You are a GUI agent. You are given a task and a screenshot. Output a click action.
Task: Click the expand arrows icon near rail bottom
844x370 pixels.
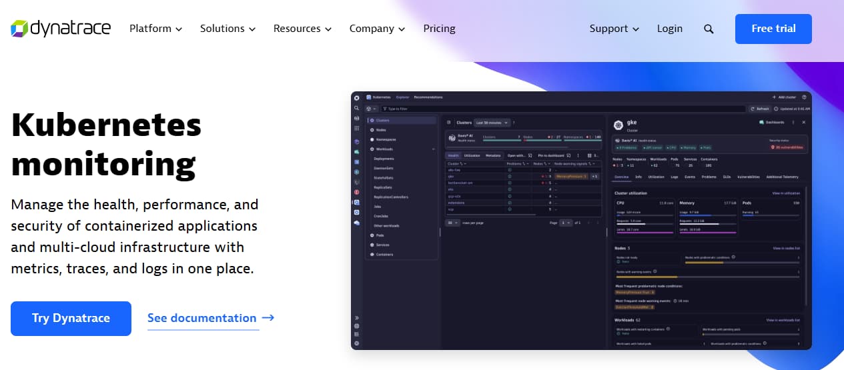pos(357,318)
